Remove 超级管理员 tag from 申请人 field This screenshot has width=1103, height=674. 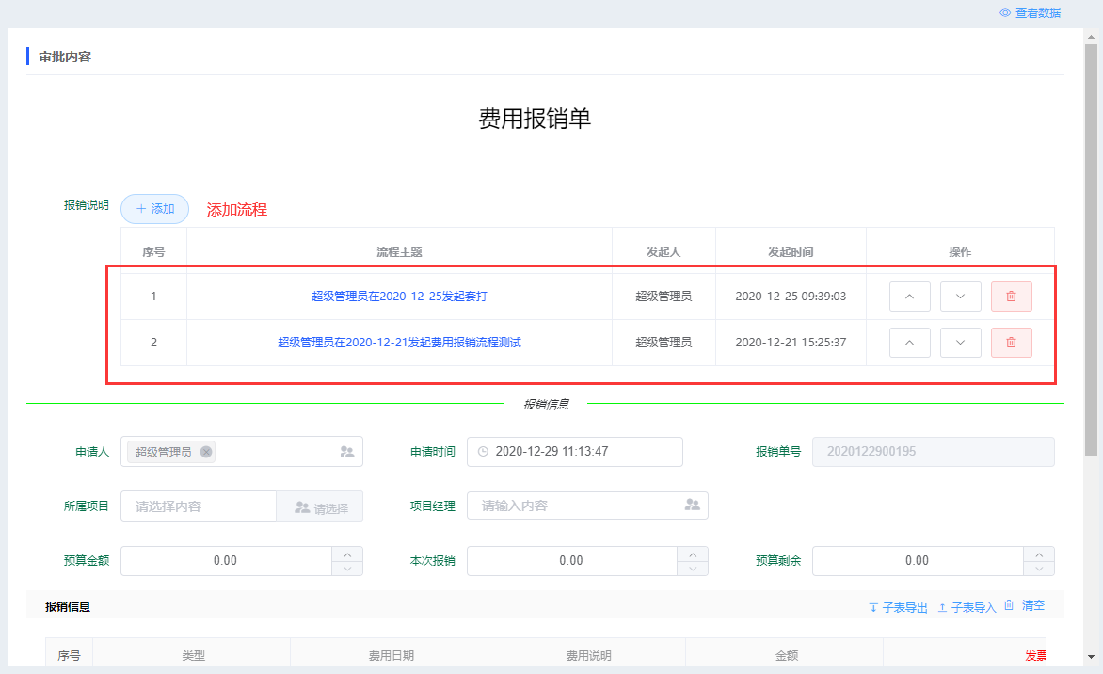point(206,452)
